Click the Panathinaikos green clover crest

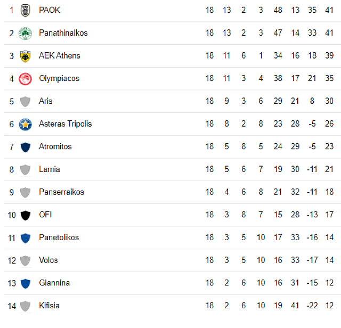(25, 33)
